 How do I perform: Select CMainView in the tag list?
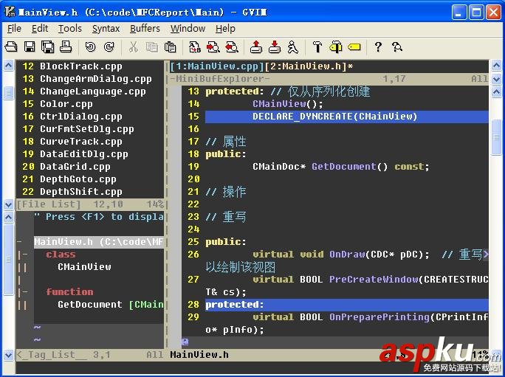click(84, 267)
